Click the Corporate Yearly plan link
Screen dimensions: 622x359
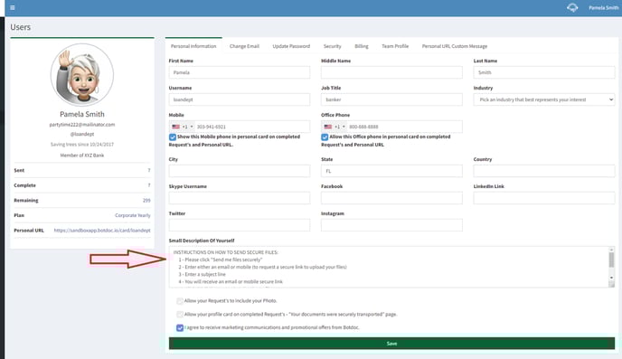pos(133,215)
